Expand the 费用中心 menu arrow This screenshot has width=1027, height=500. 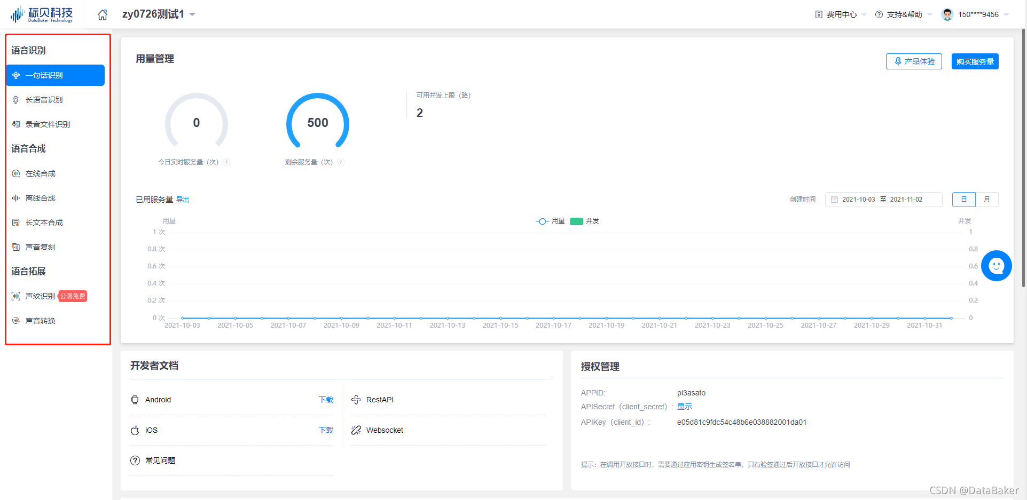pyautogui.click(x=864, y=14)
